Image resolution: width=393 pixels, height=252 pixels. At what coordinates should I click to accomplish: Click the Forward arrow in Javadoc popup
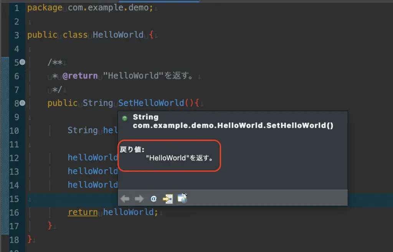click(139, 199)
